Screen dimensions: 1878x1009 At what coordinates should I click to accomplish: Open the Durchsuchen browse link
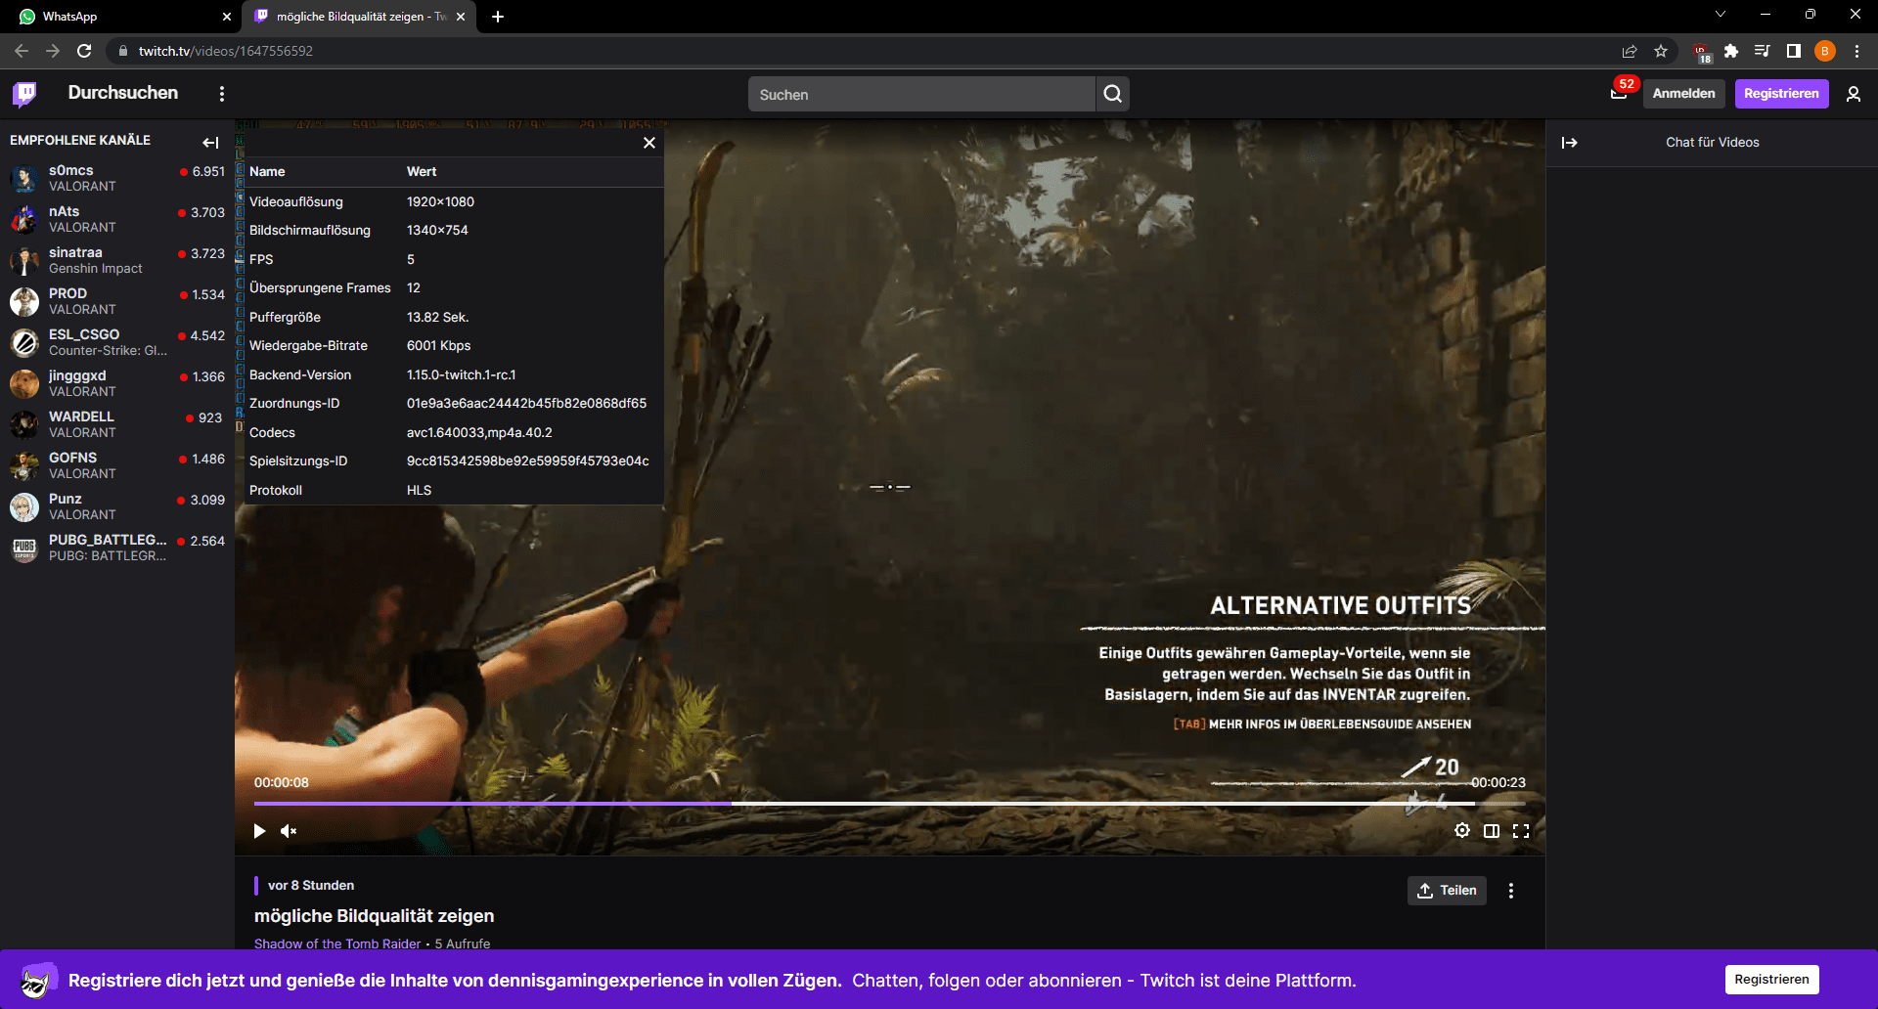coord(123,93)
